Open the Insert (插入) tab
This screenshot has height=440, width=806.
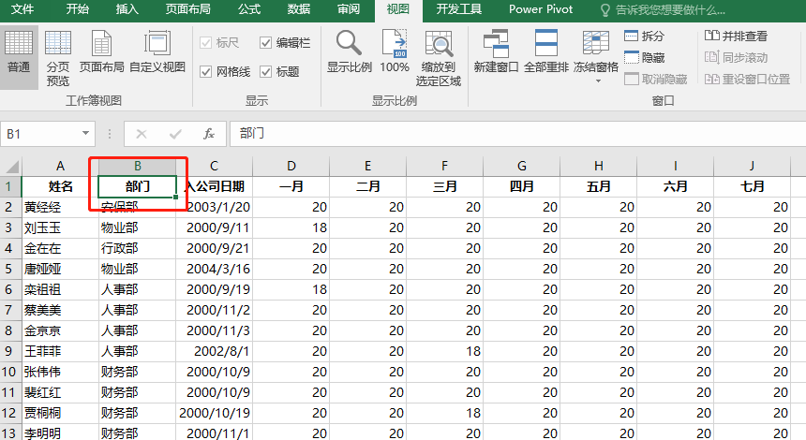click(127, 9)
